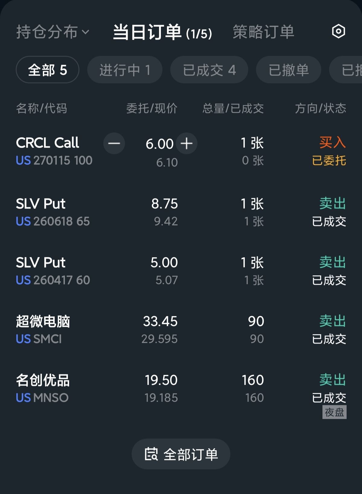
Task: Open the hexagon settings icon
Action: click(338, 31)
